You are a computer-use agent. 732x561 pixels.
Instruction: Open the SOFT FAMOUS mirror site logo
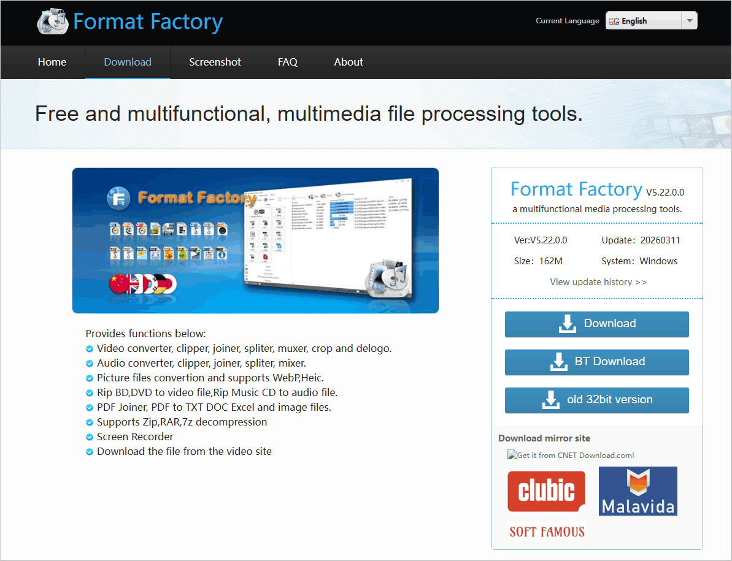(547, 532)
